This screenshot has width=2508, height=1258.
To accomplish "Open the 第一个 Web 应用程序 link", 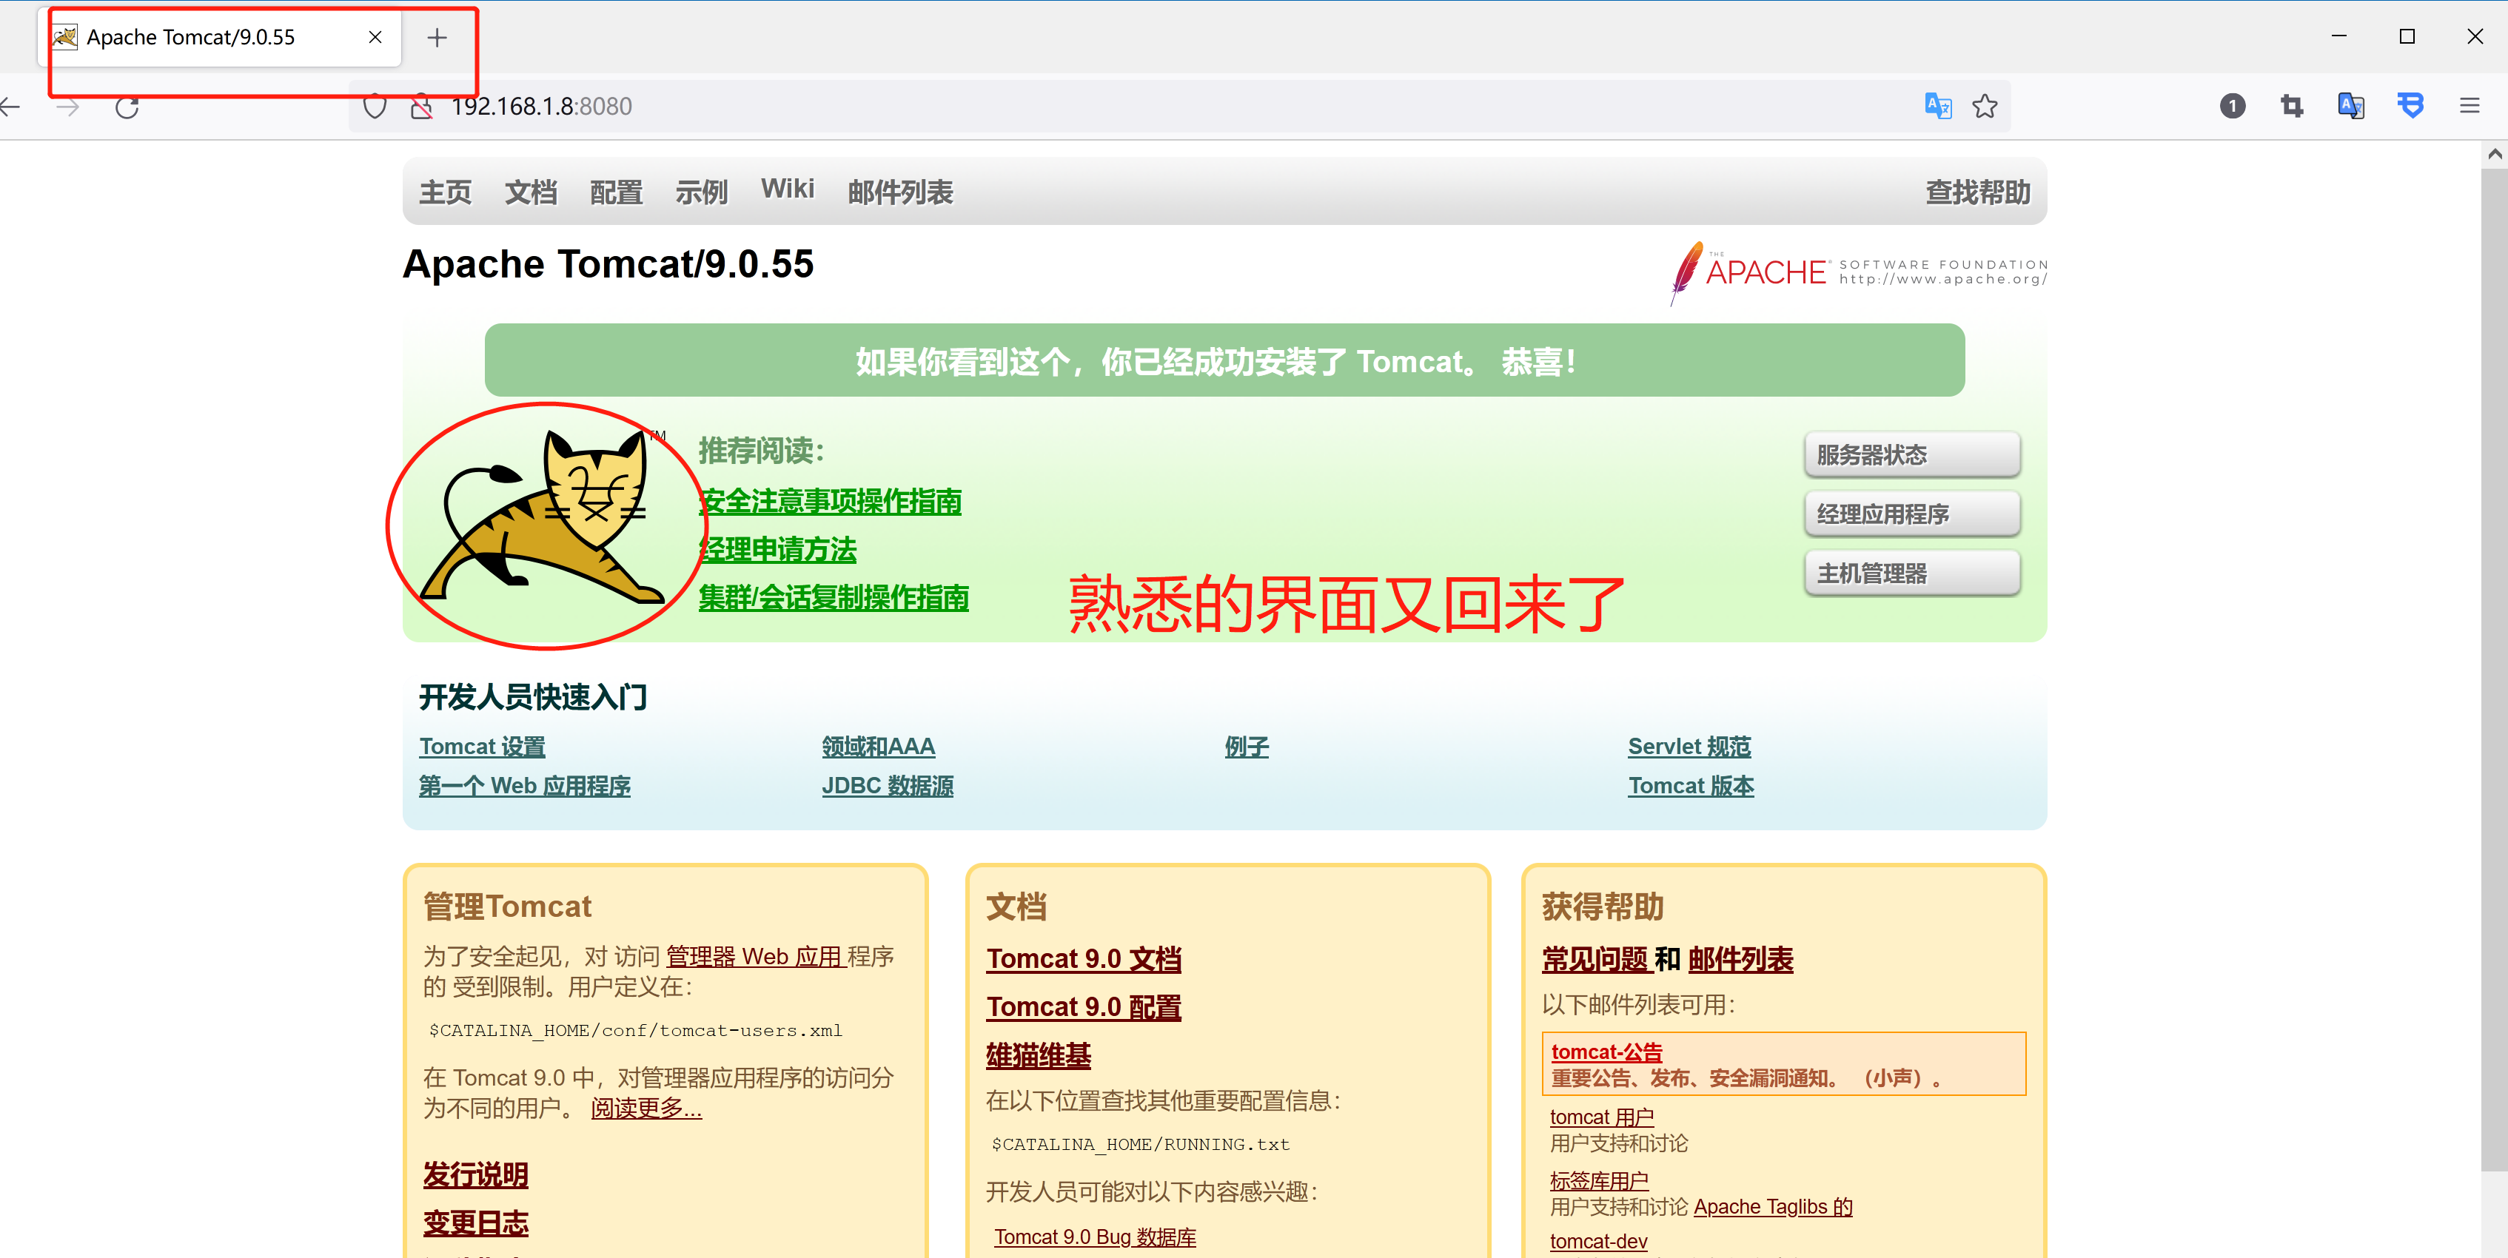I will 525,785.
